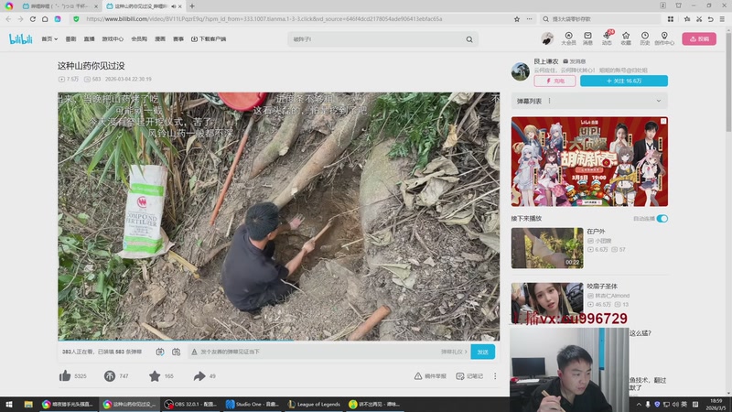Open the uploader's name link
The height and width of the screenshot is (412, 732).
(x=546, y=61)
